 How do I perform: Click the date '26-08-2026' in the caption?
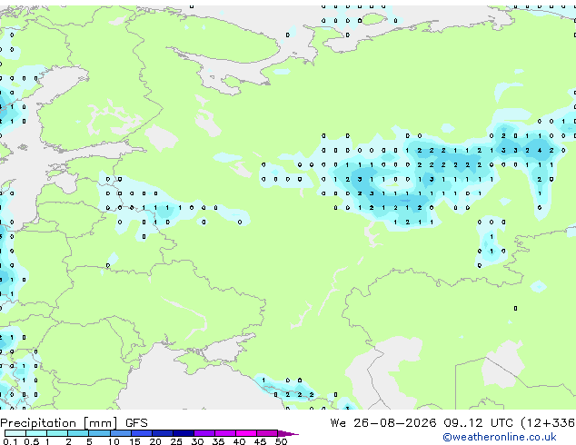tap(395, 423)
